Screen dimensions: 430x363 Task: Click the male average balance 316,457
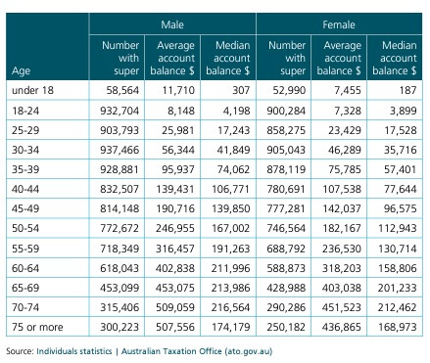[175, 249]
